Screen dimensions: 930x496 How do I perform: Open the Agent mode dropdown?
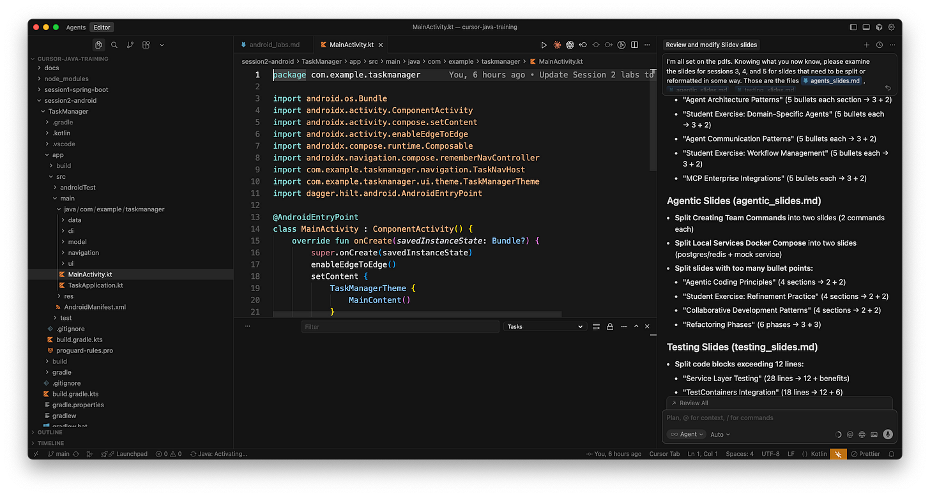pos(687,434)
